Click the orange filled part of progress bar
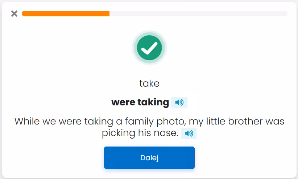 [65, 14]
